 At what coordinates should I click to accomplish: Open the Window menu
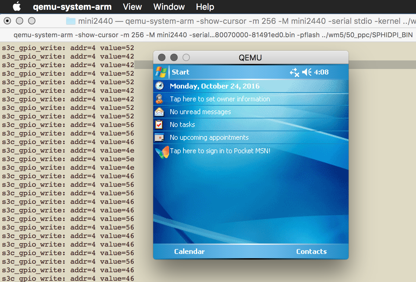pos(169,7)
